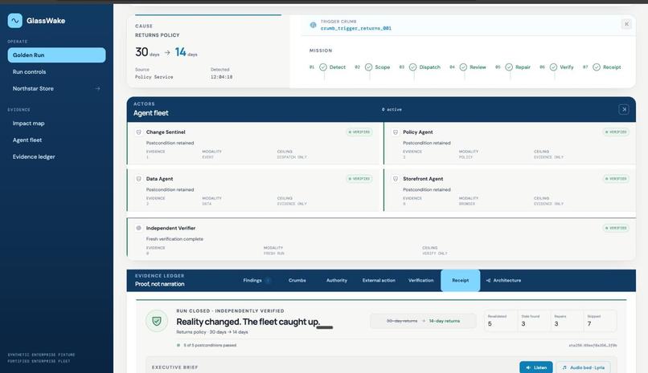The height and width of the screenshot is (373, 648).
Task: Click the Policy Agent shield icon
Action: tap(396, 132)
